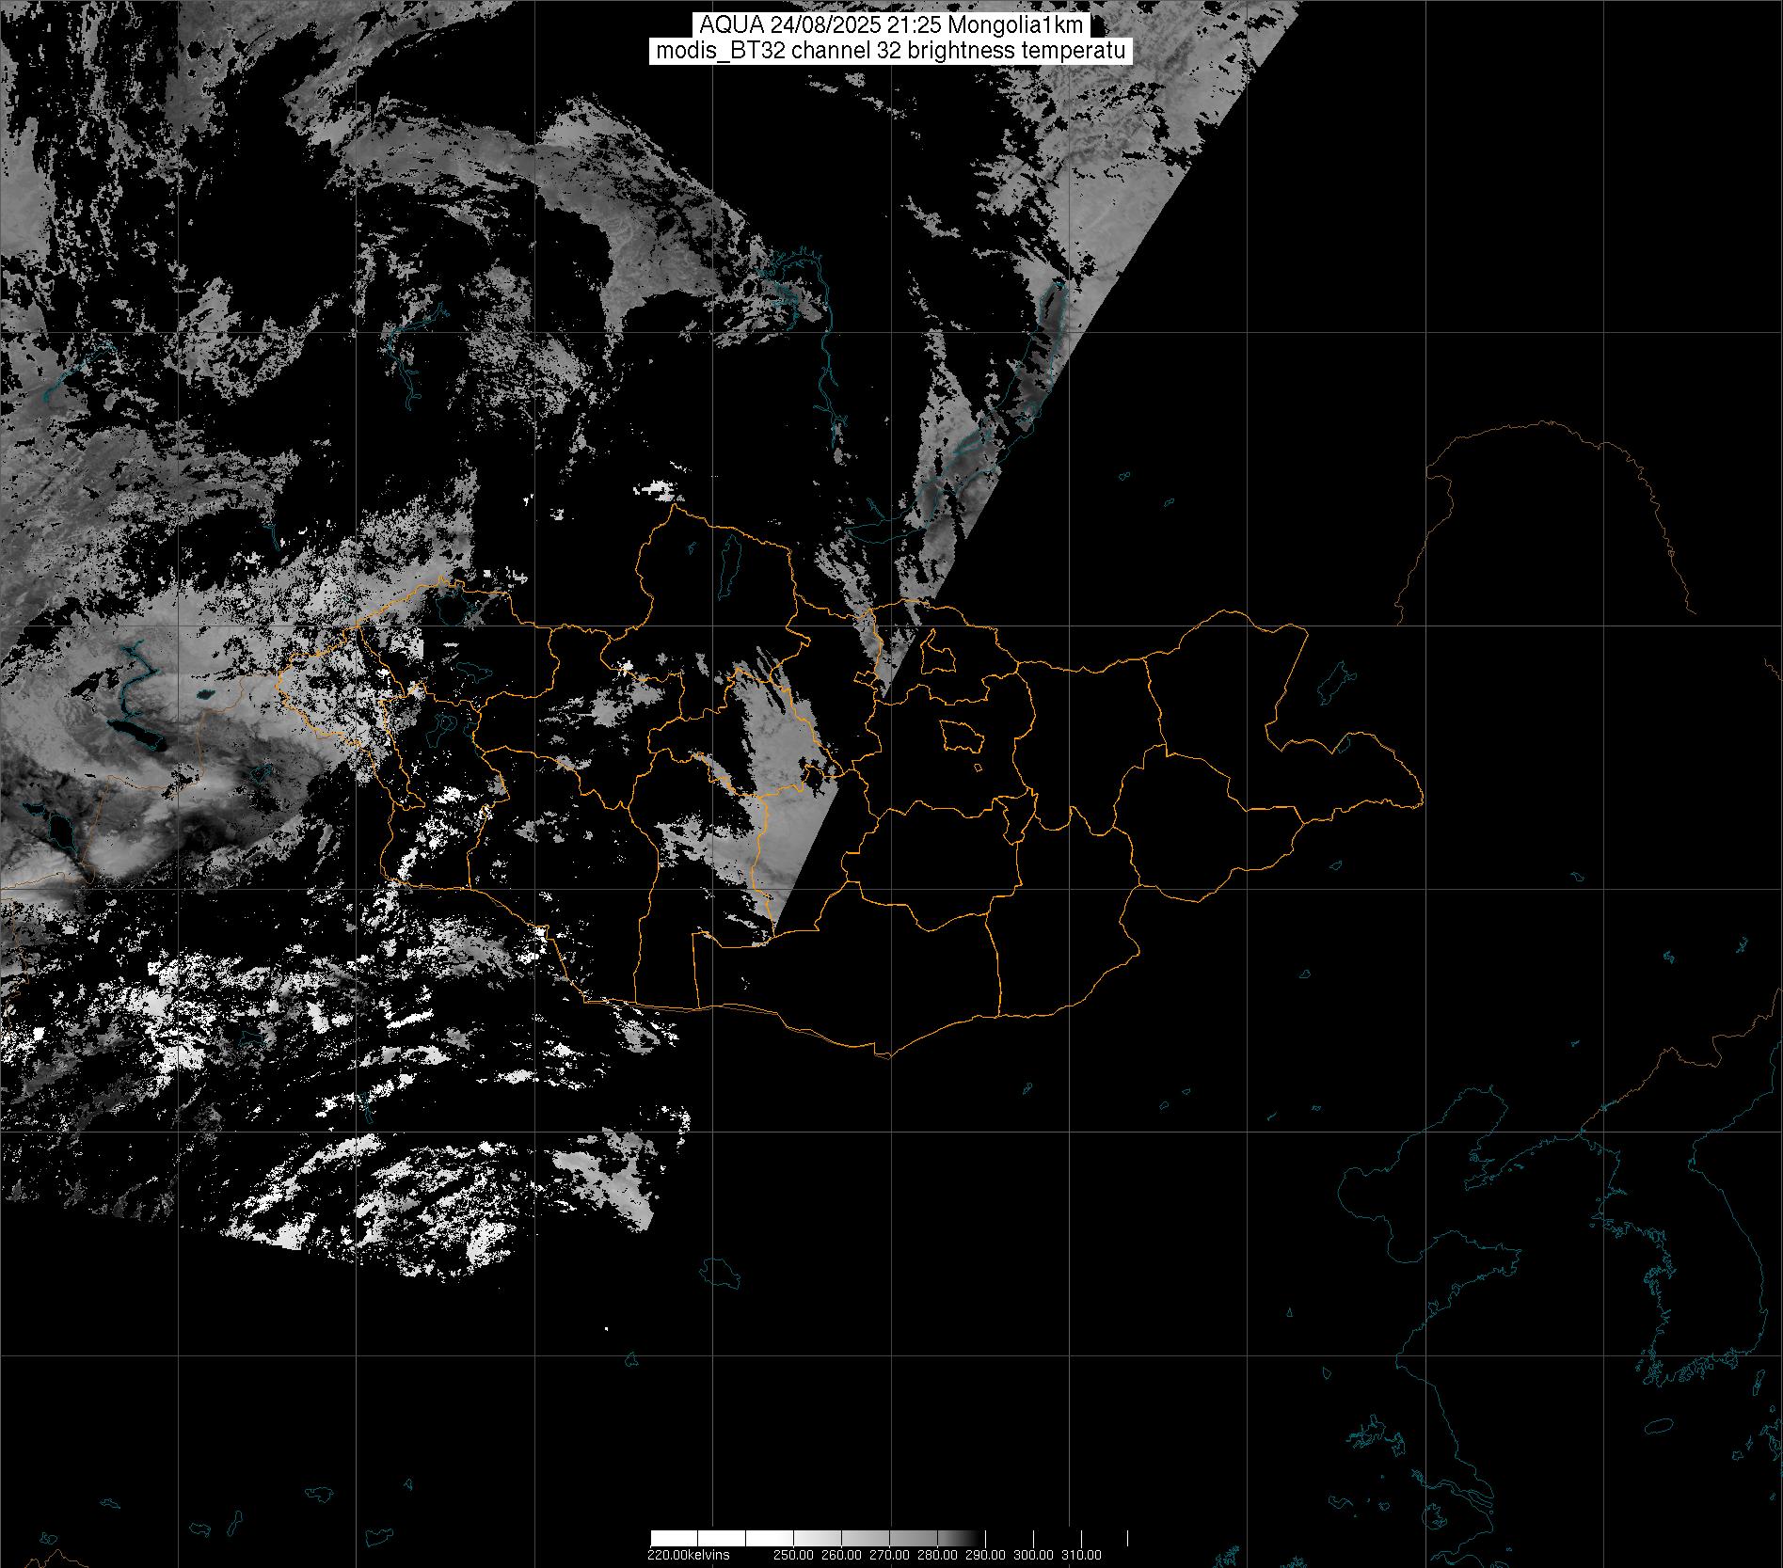This screenshot has width=1783, height=1568.
Task: Click the grayscale brightness temperature colorbar
Action: [x=889, y=1538]
